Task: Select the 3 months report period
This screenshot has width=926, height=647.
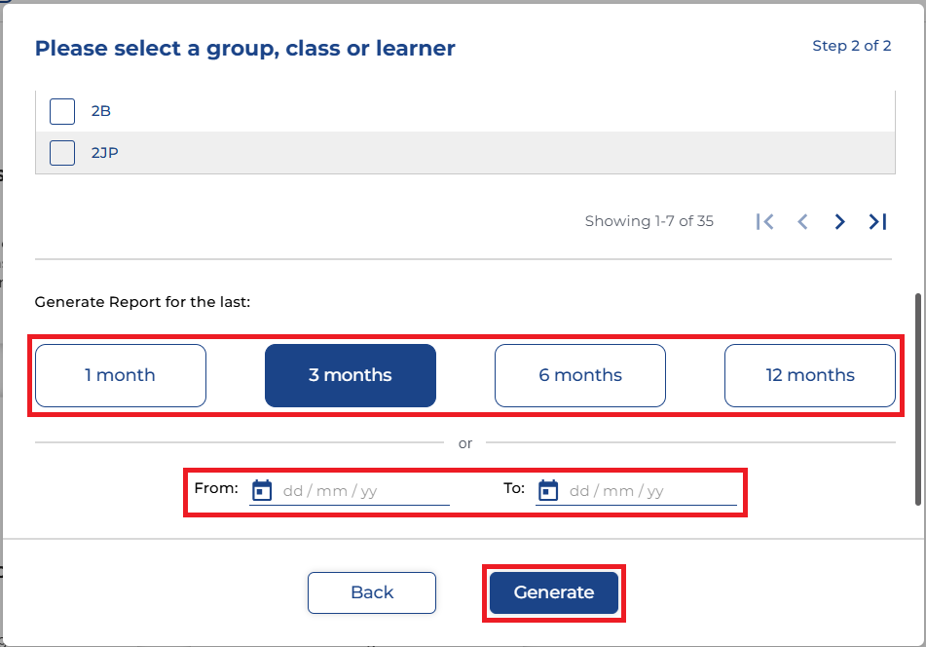Action: coord(351,375)
